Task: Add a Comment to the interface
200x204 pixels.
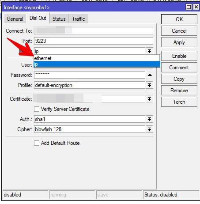Action: click(x=179, y=68)
